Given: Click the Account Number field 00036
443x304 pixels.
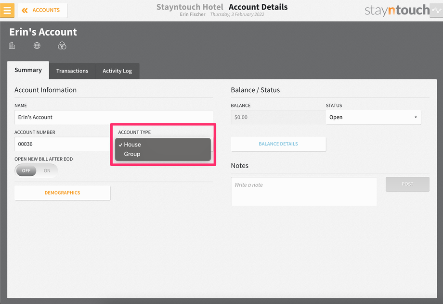Looking at the screenshot, I should pos(62,144).
